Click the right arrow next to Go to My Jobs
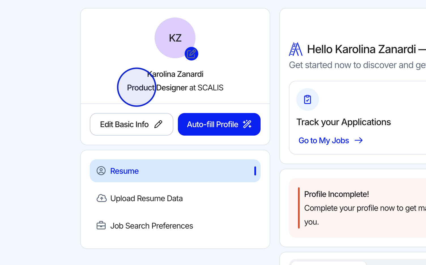 [359, 140]
